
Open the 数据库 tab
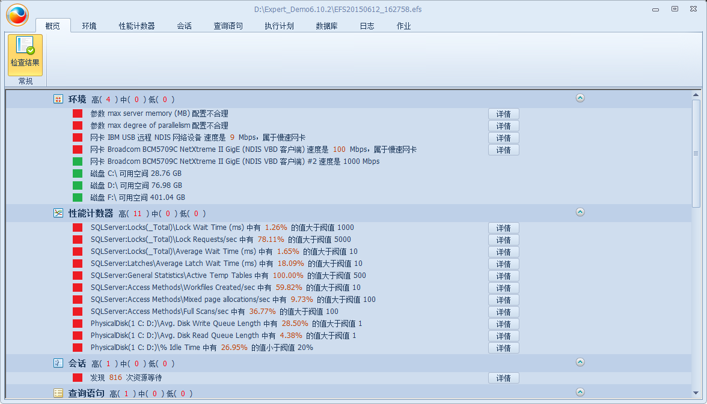click(327, 26)
